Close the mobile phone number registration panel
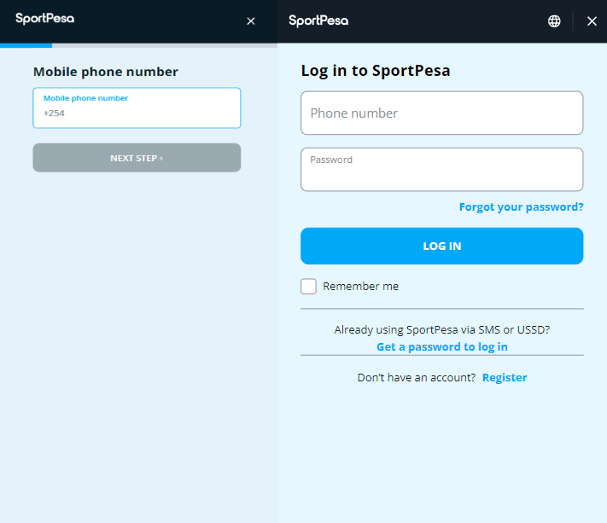 (x=250, y=21)
